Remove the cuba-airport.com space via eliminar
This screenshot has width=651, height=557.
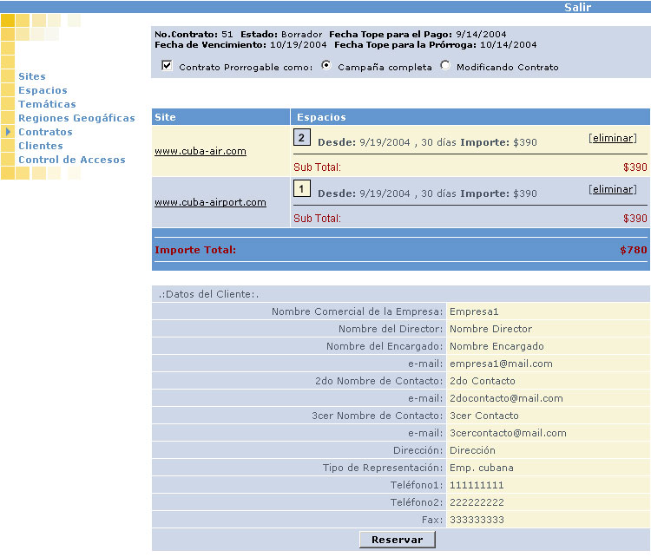(x=612, y=189)
